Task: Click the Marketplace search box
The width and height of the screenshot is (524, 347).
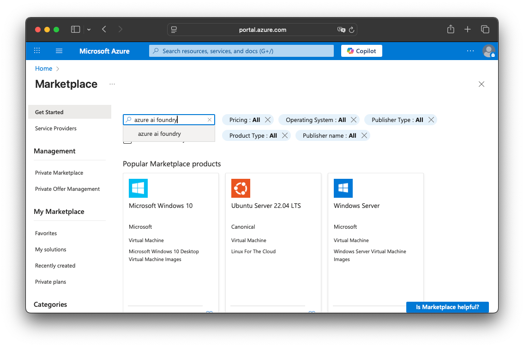Action: click(169, 120)
